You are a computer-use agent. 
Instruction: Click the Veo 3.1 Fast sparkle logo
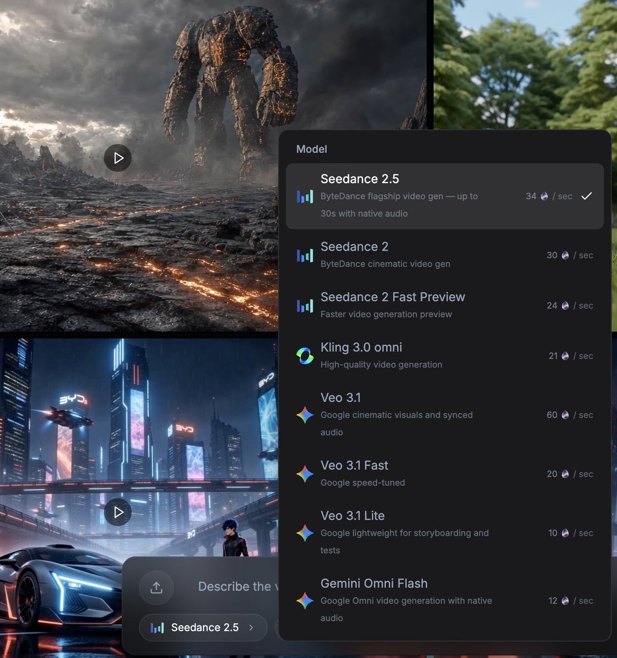pos(305,474)
